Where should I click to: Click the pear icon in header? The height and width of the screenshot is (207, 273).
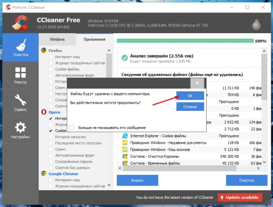pos(256,23)
